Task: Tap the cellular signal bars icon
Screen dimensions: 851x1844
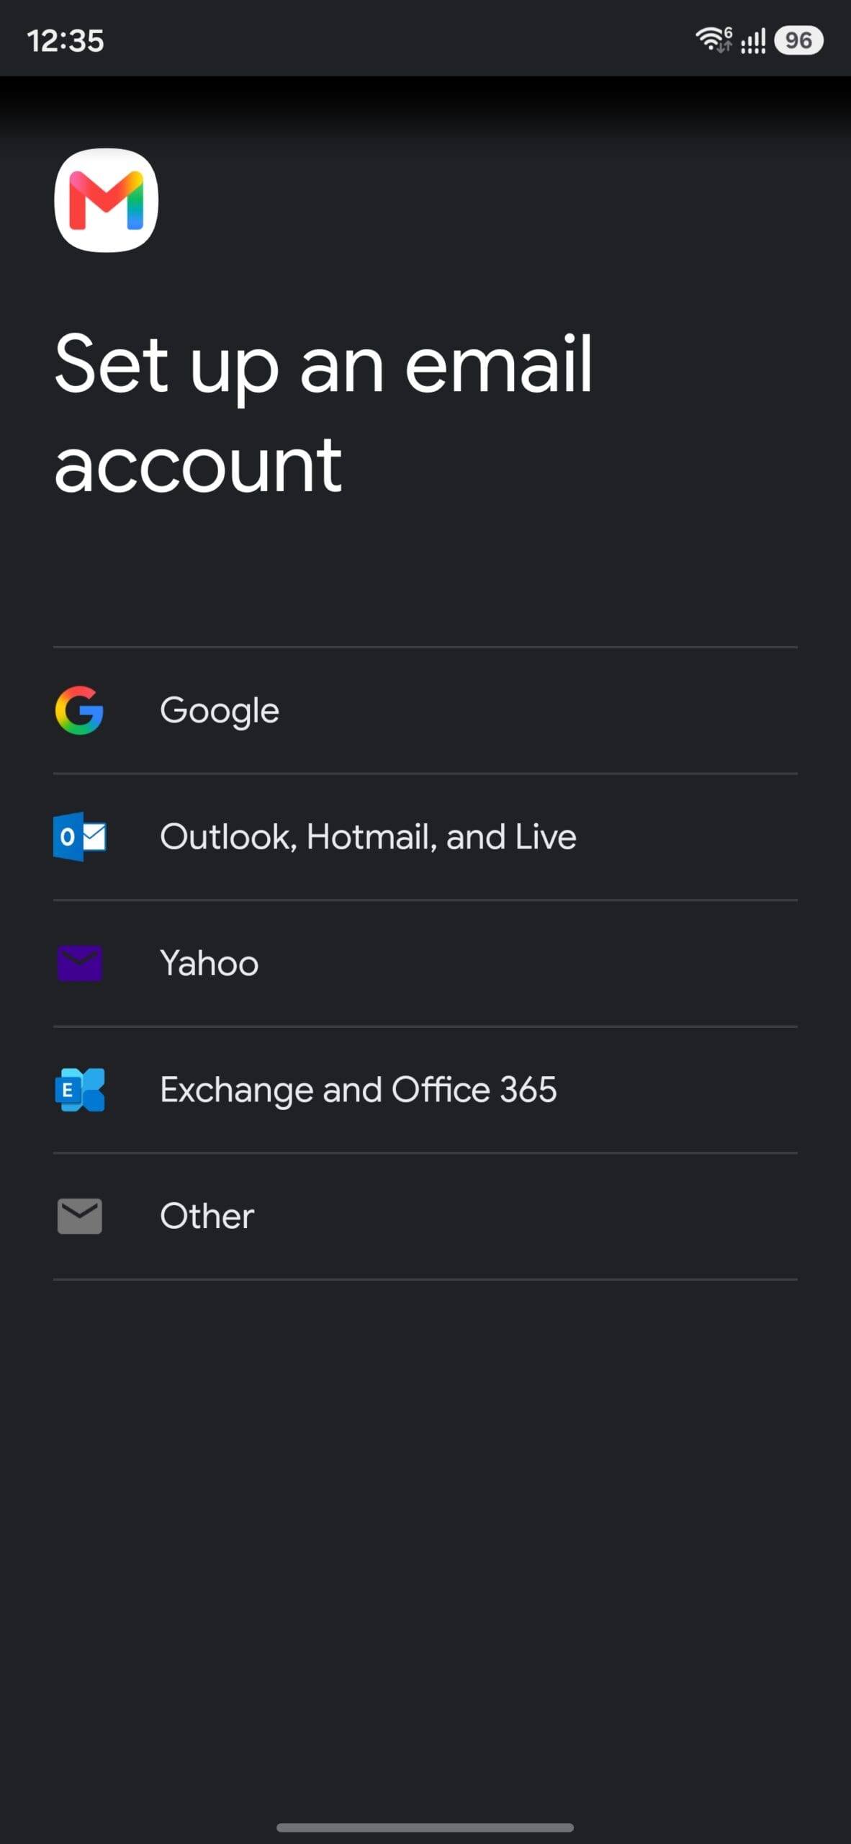Action: coord(753,41)
